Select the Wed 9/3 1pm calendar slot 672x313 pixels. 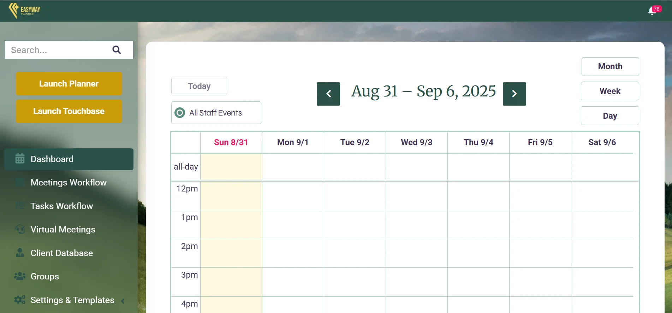point(416,225)
